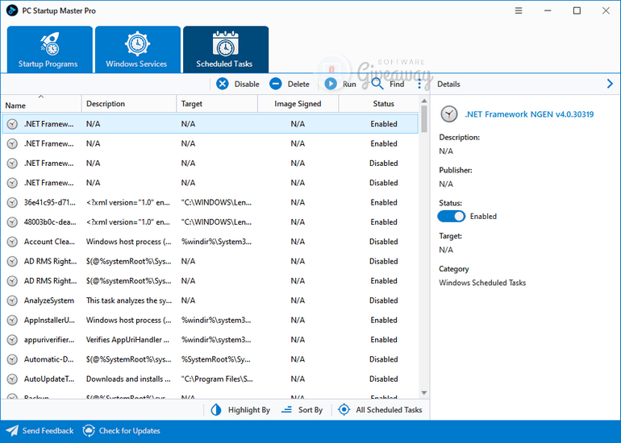
Task: Click the Details panel header label
Action: (x=448, y=84)
